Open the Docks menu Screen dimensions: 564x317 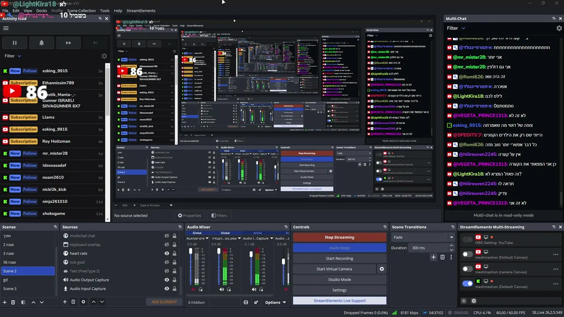[41, 11]
